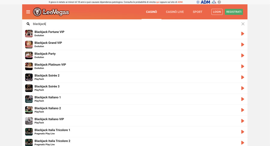Go to the SPORT tab
The height and width of the screenshot is (146, 270).
(x=197, y=12)
